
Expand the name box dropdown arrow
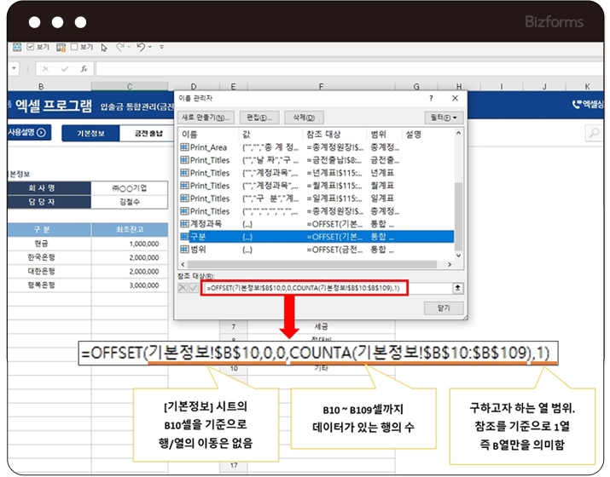15,68
